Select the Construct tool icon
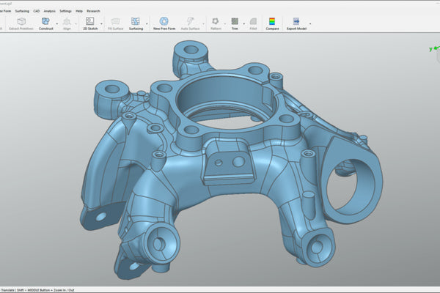This screenshot has height=293, width=440. [45, 22]
